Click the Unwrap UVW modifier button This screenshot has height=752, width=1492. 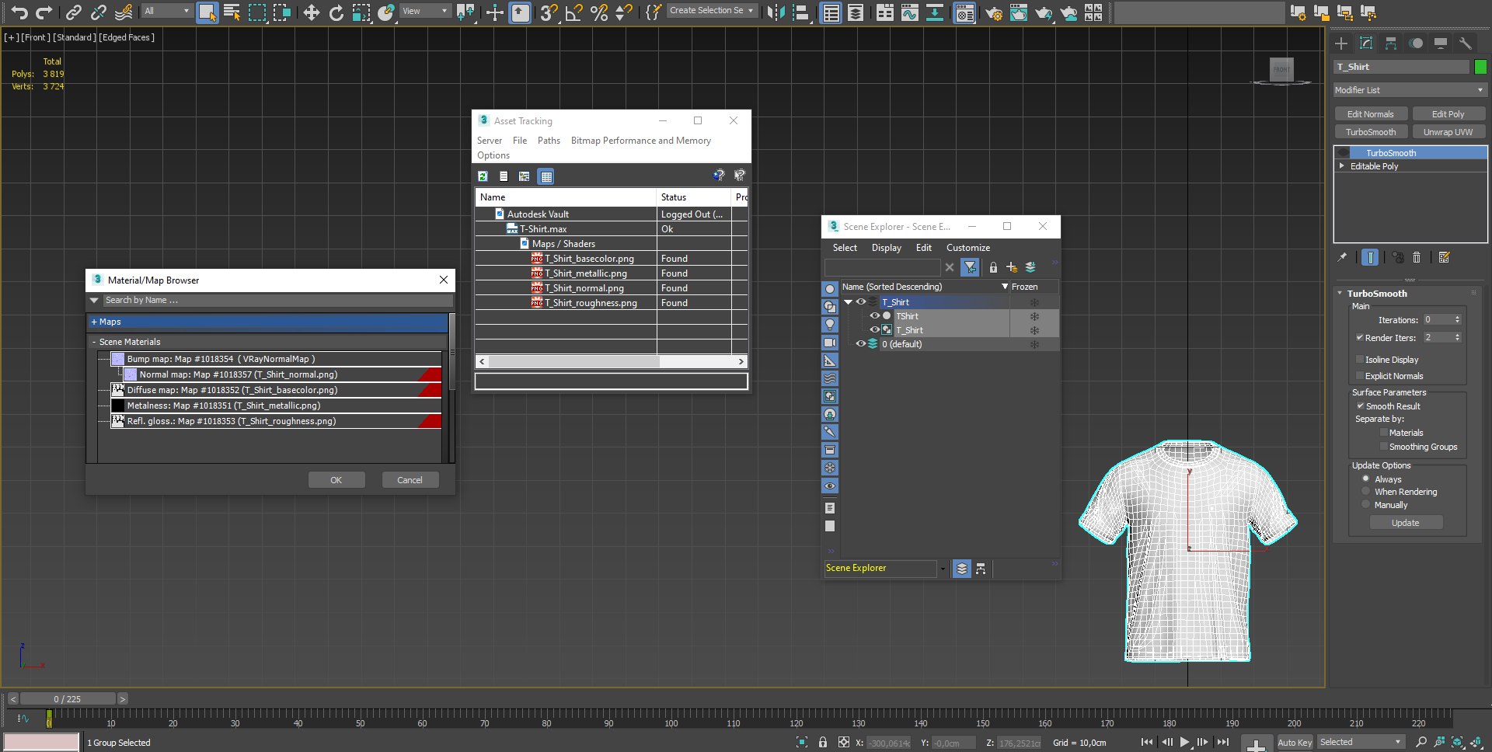(x=1448, y=132)
